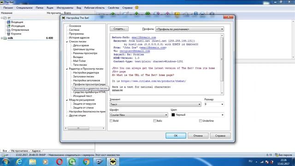Enable the Underline checkbox
Screen dimensions: 295x166
click(201, 121)
